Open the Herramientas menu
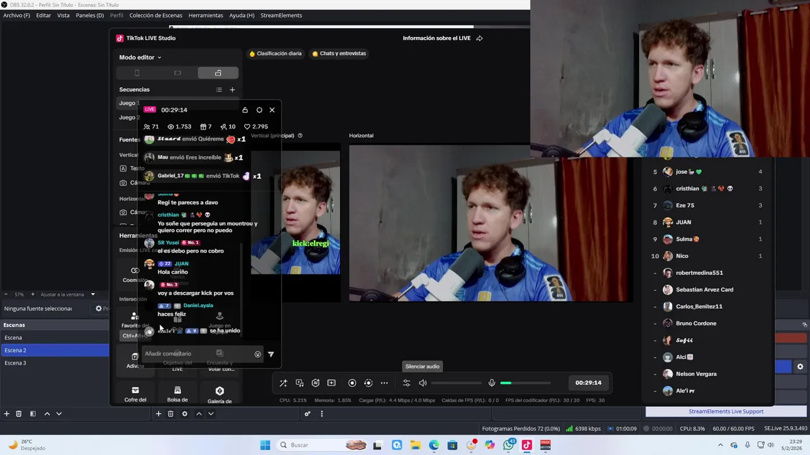Viewport: 810px width, 455px height. click(206, 15)
